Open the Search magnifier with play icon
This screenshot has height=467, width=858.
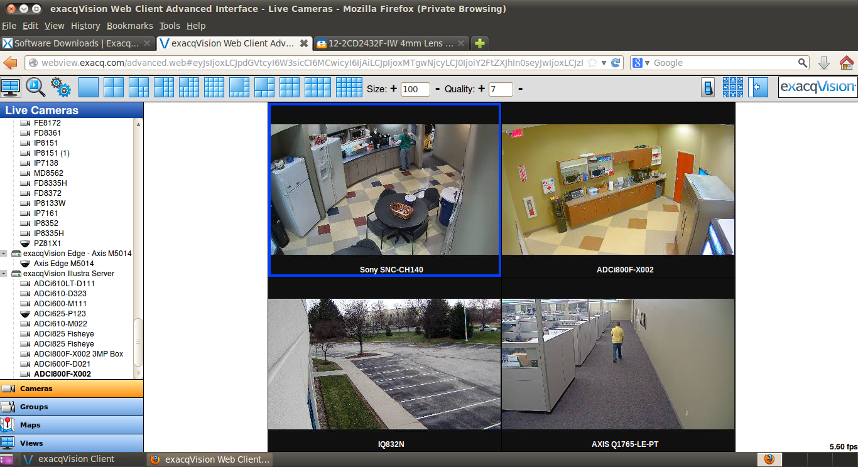click(36, 87)
